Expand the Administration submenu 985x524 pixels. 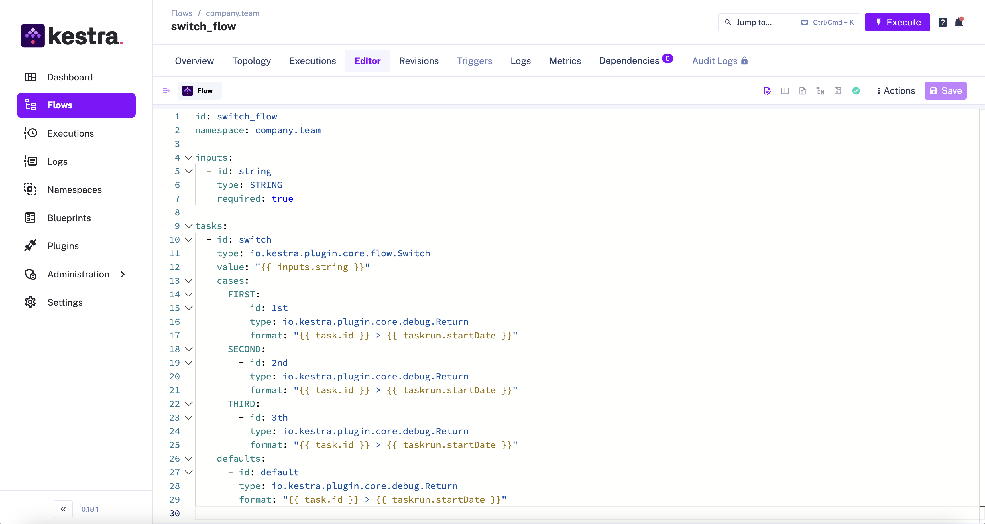coord(122,274)
